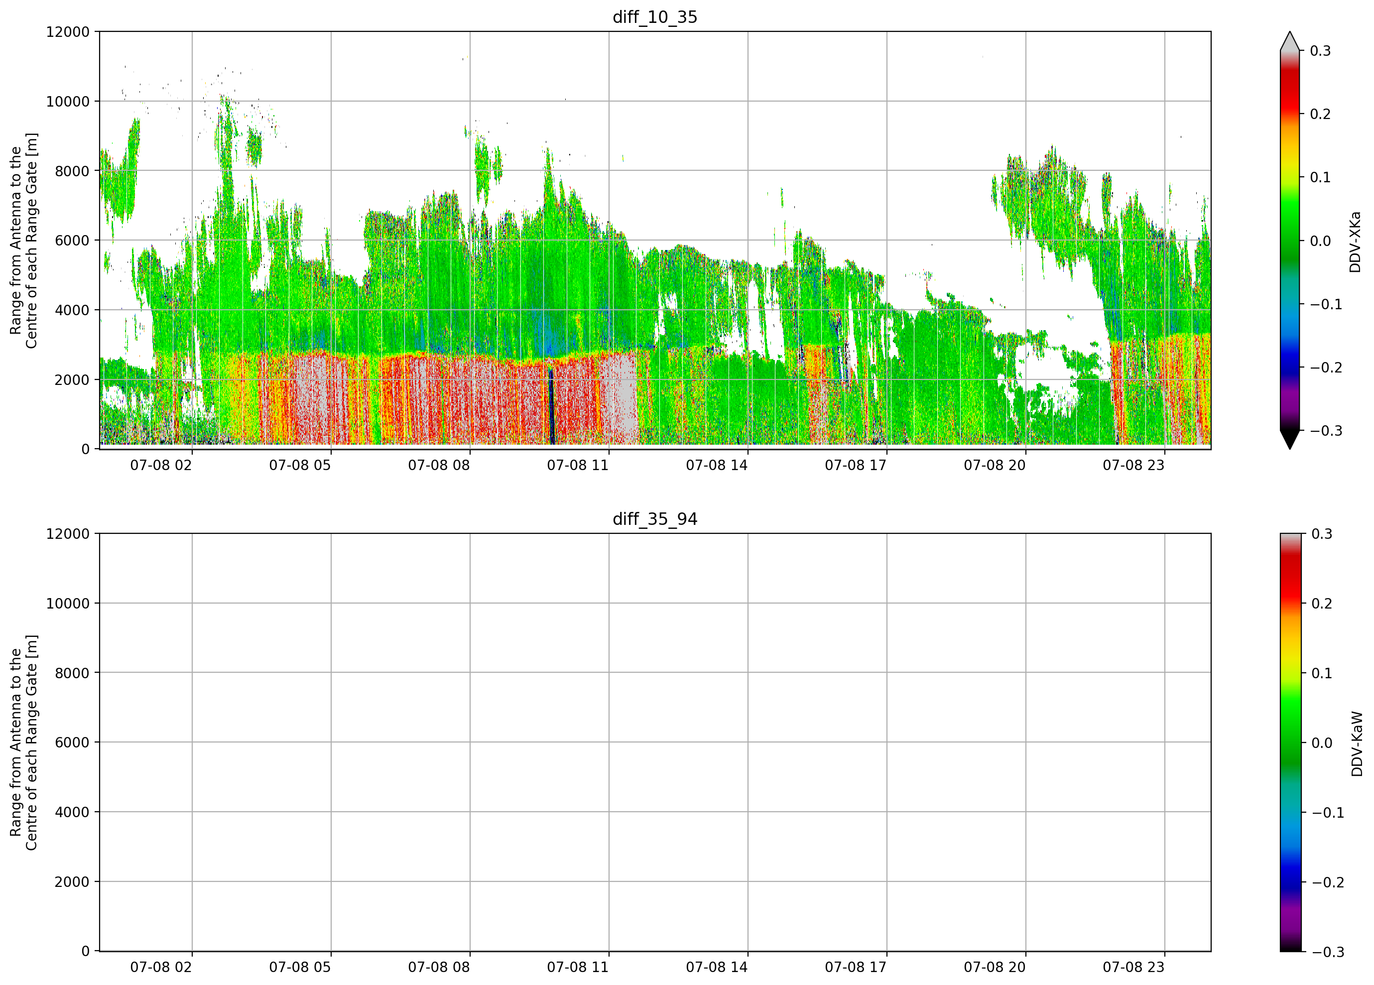1374x985 pixels.
Task: Select the 0.0 tick on DDV-XKa colorbar
Action: tap(1320, 241)
